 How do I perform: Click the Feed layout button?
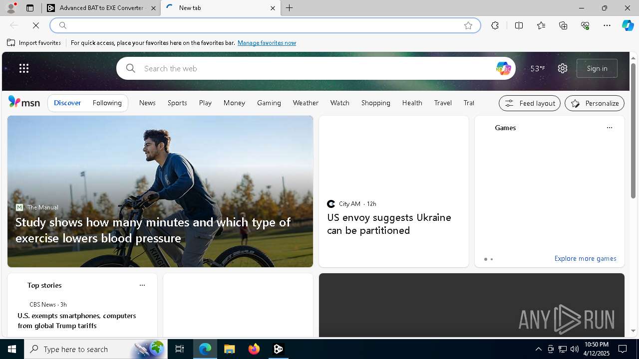pyautogui.click(x=530, y=103)
